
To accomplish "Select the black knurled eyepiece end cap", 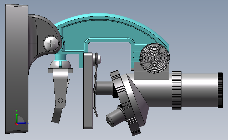I will 220,90.
